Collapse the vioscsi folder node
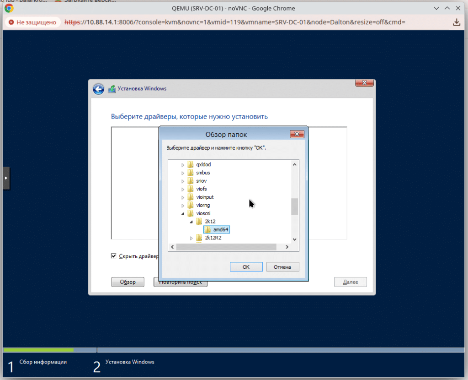Screen dimensions: 468x380 point(183,214)
